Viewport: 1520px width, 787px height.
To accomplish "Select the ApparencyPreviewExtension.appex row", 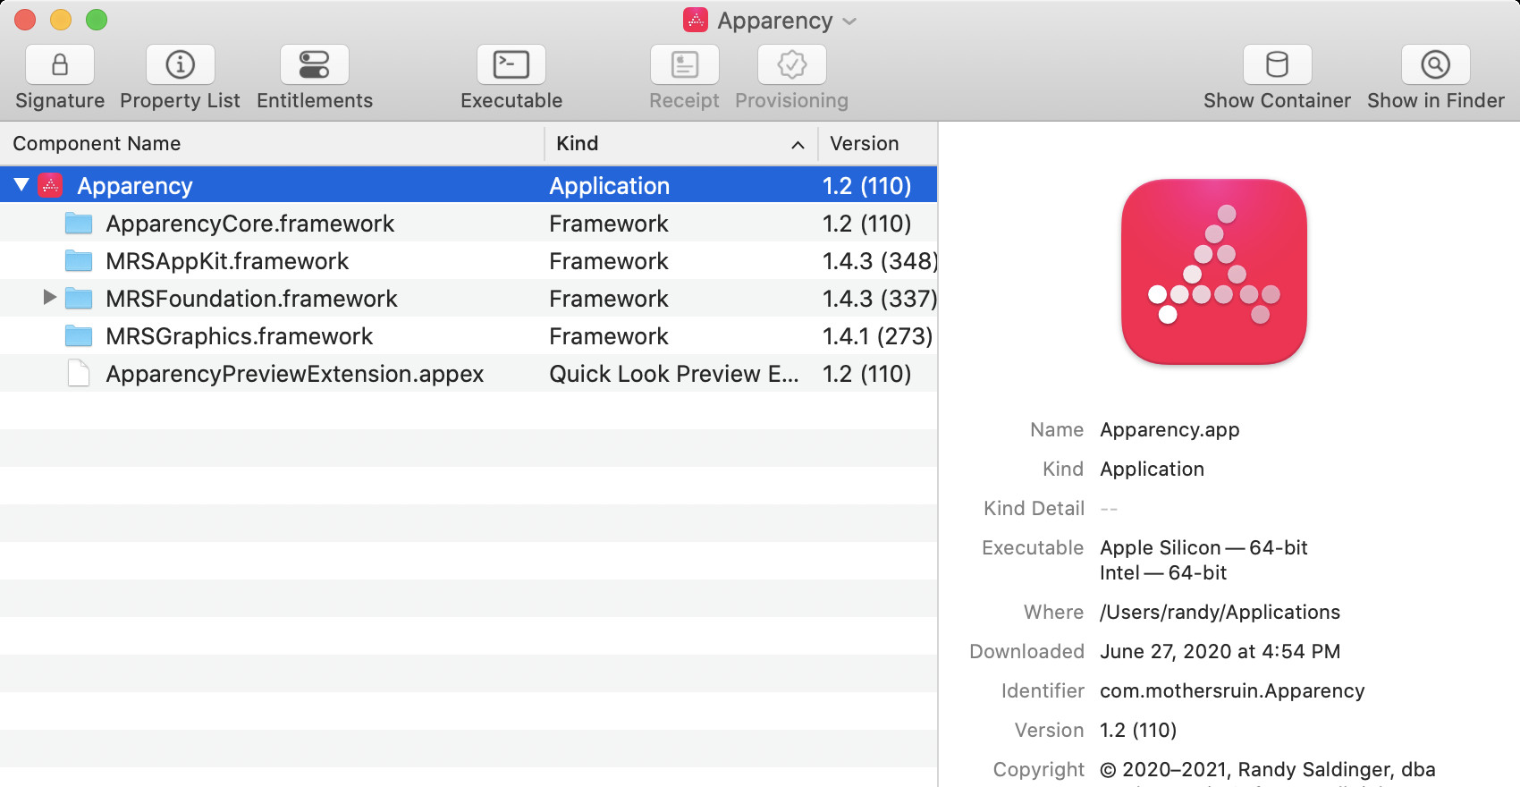I will pos(469,374).
